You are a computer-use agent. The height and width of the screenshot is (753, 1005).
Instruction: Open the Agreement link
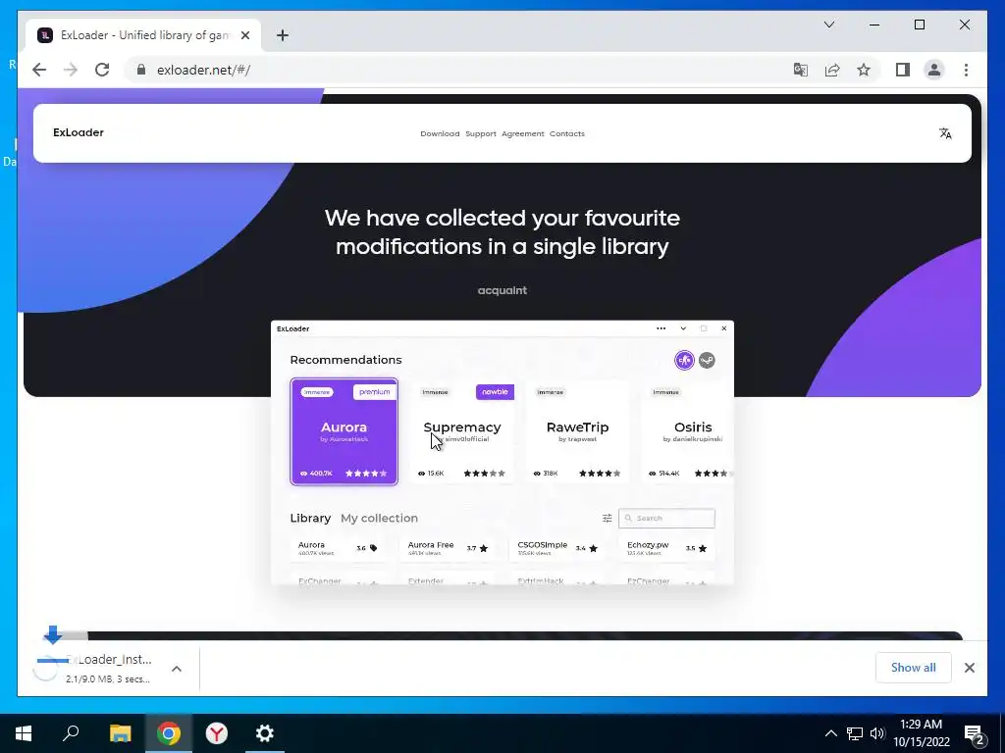tap(522, 133)
